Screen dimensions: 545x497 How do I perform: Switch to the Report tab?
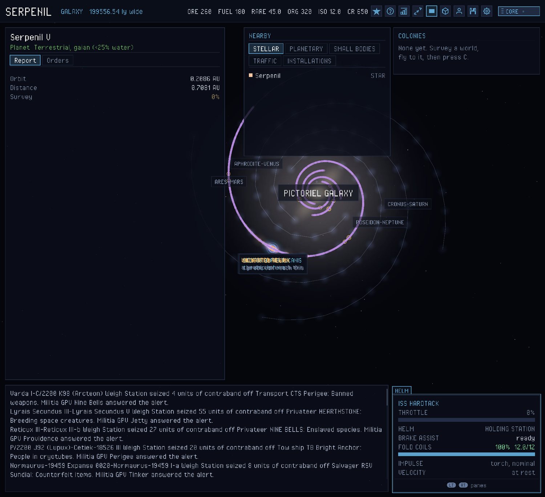pyautogui.click(x=25, y=60)
